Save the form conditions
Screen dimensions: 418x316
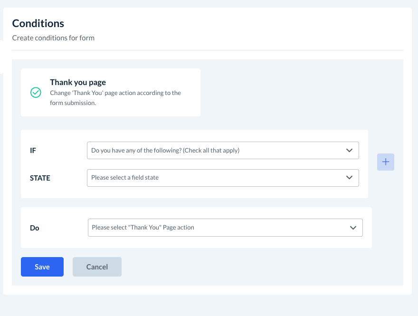(x=42, y=267)
